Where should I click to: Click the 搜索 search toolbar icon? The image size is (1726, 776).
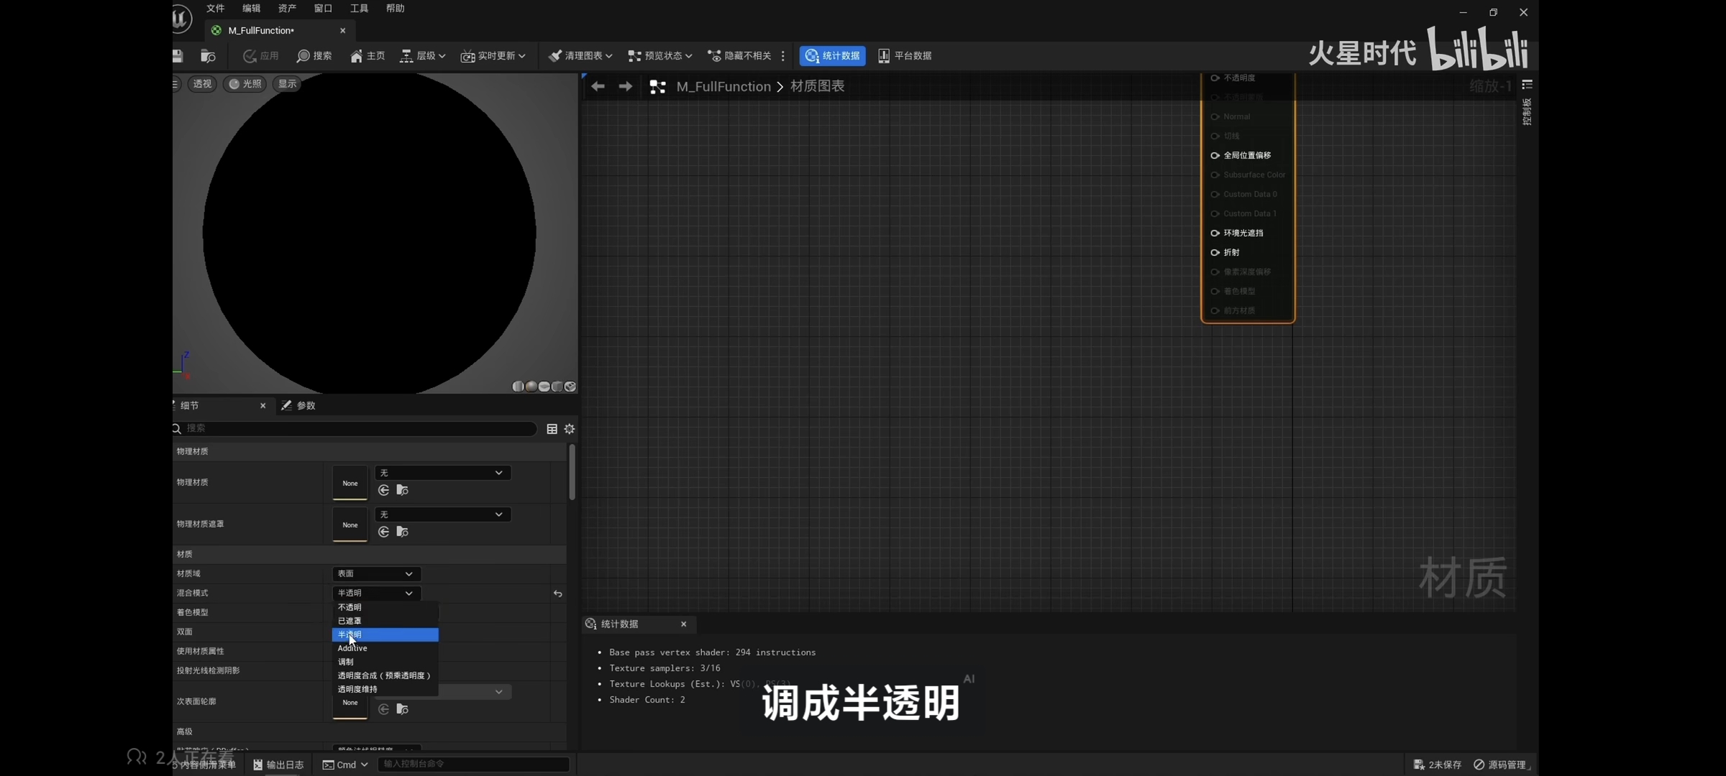[x=314, y=55]
